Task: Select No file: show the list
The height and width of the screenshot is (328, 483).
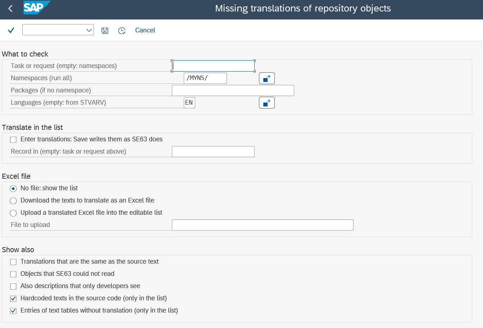Action: [x=13, y=188]
